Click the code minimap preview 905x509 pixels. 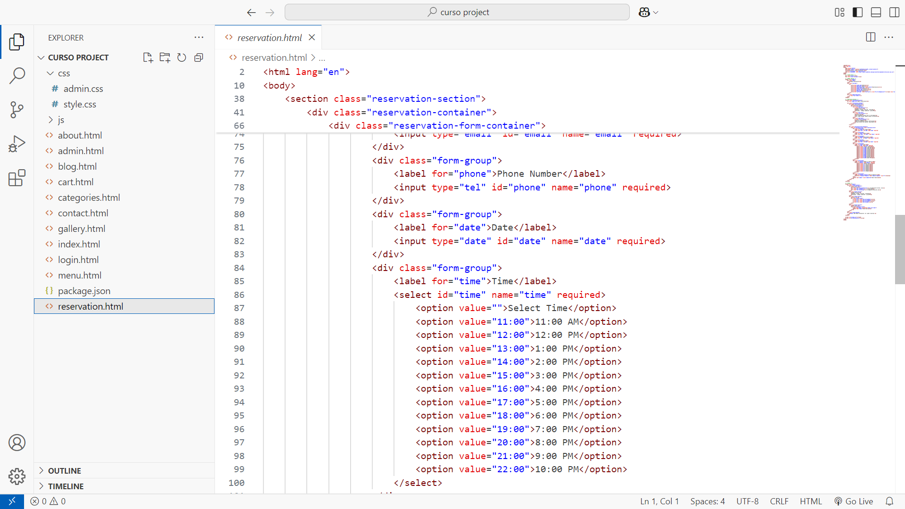(868, 142)
